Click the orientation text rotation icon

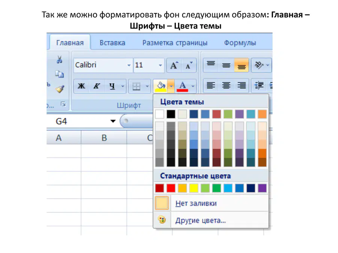coord(259,65)
